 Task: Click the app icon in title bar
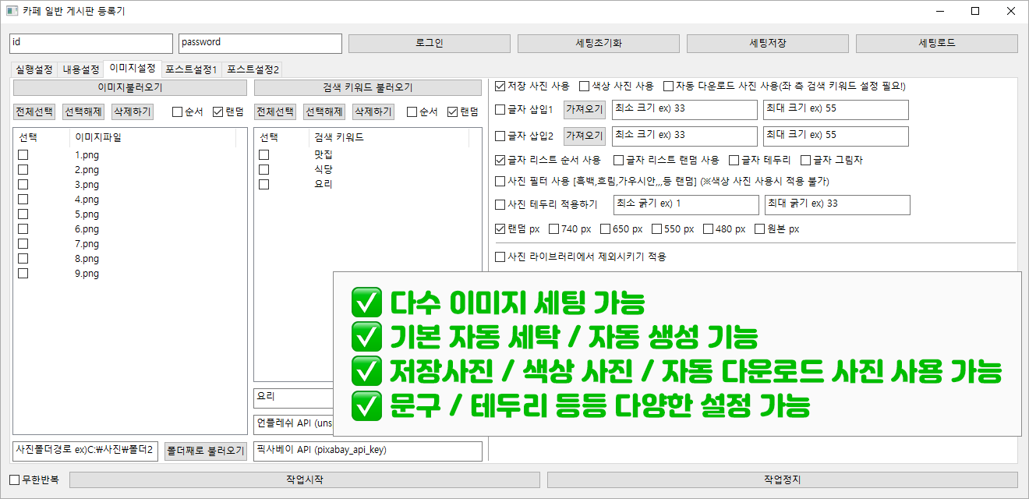12,11
